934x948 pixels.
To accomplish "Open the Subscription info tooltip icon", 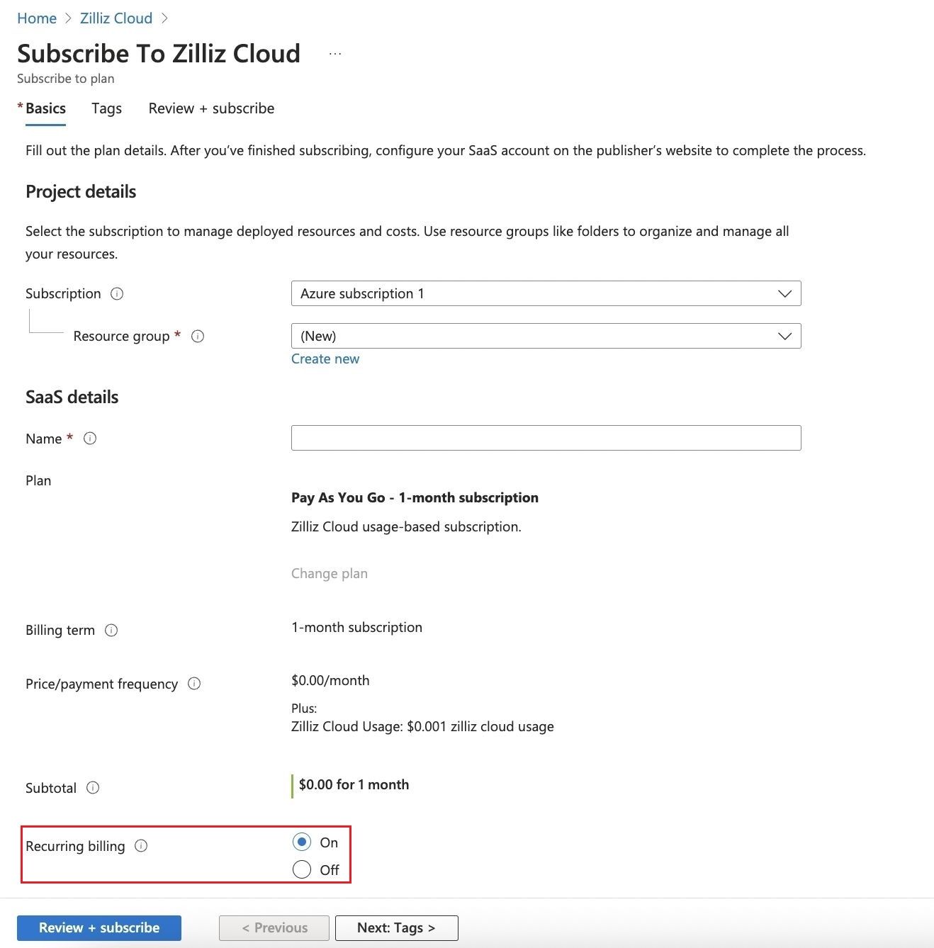I will [x=118, y=293].
